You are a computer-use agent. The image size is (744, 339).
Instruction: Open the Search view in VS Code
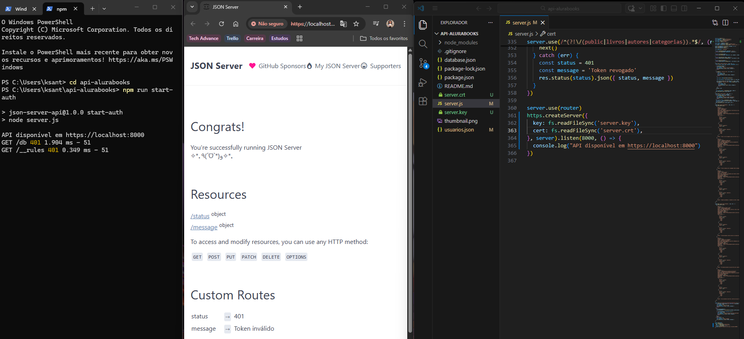point(423,44)
